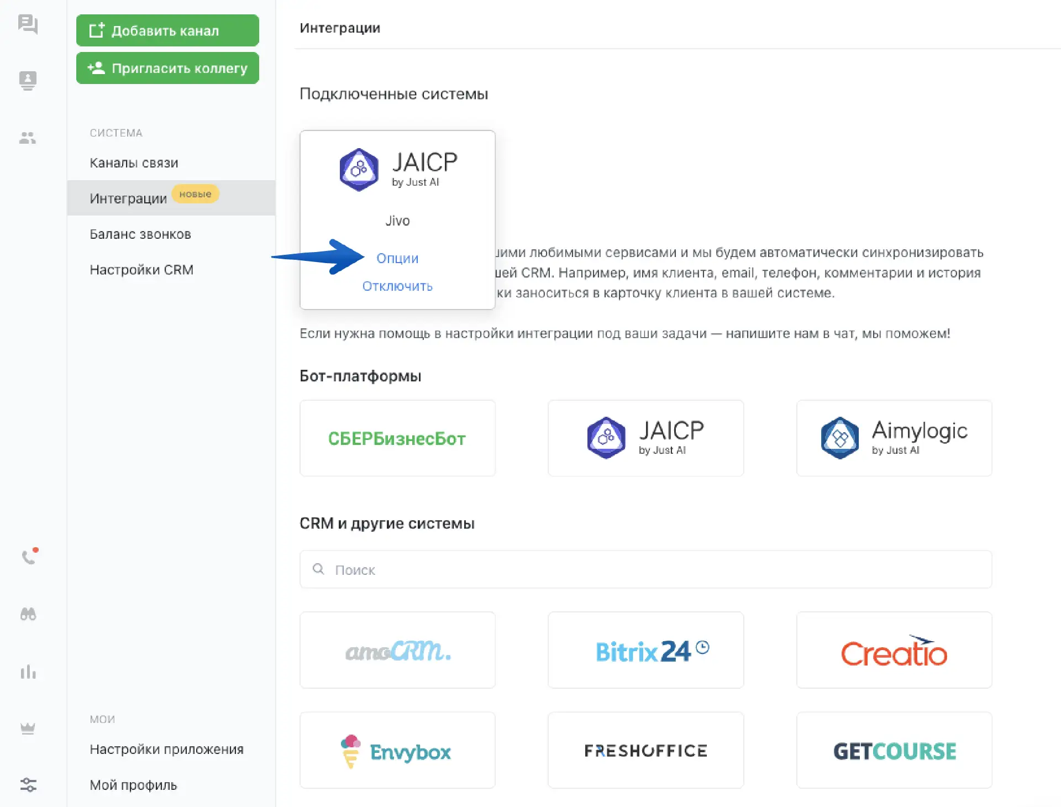
Task: Select Баланс звонков in sidebar
Action: coord(140,234)
